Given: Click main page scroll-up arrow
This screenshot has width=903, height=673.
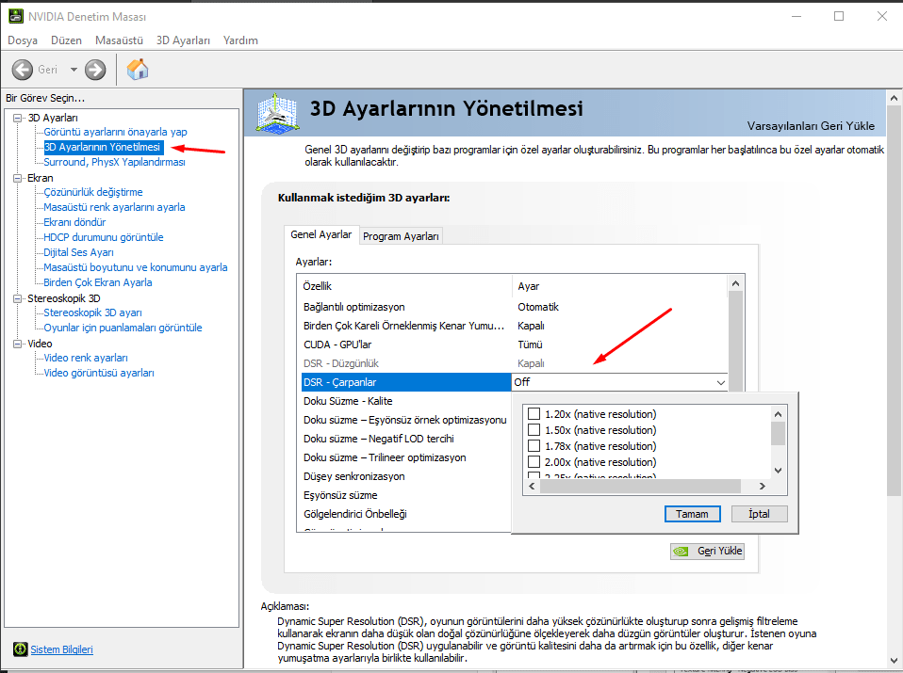Looking at the screenshot, I should tap(894, 98).
